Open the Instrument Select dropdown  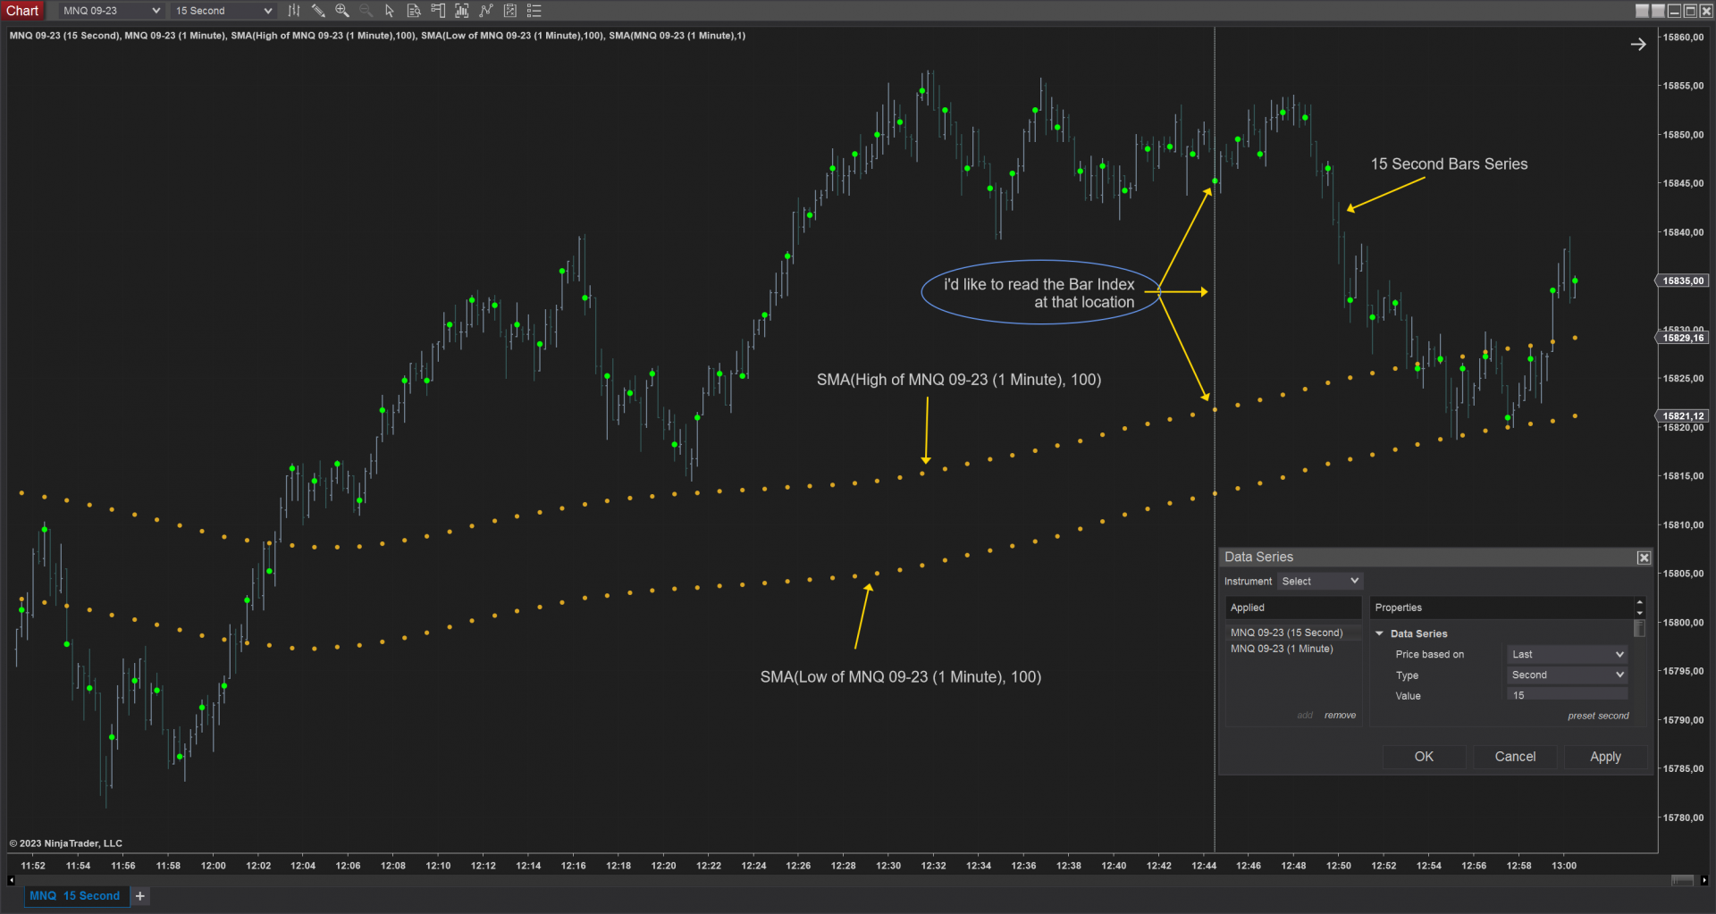(1320, 582)
